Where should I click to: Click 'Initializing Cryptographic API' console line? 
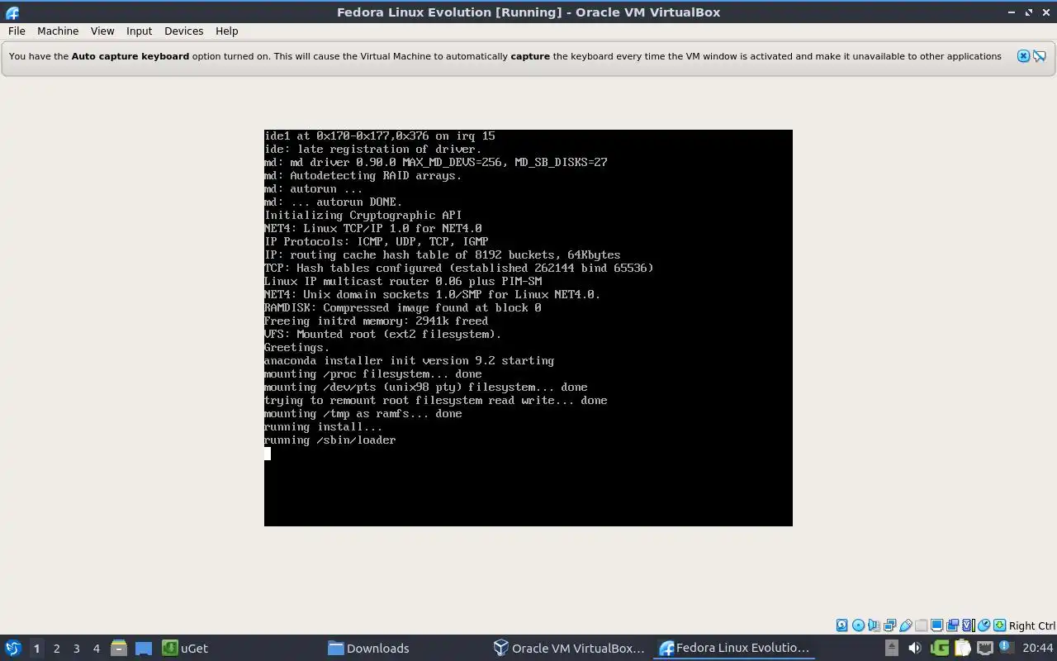(x=363, y=215)
